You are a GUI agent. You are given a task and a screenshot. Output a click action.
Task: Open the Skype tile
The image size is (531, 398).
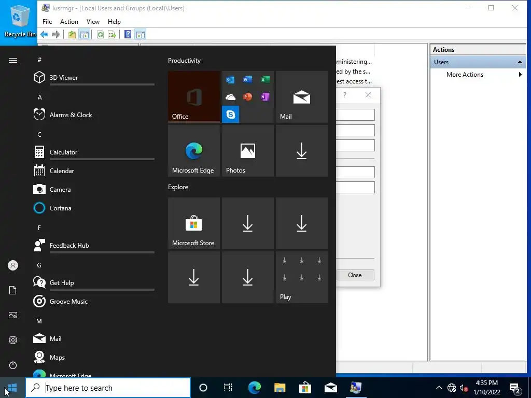coord(230,114)
